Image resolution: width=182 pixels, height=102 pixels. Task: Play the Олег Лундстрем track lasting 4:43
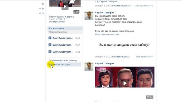click(50, 52)
